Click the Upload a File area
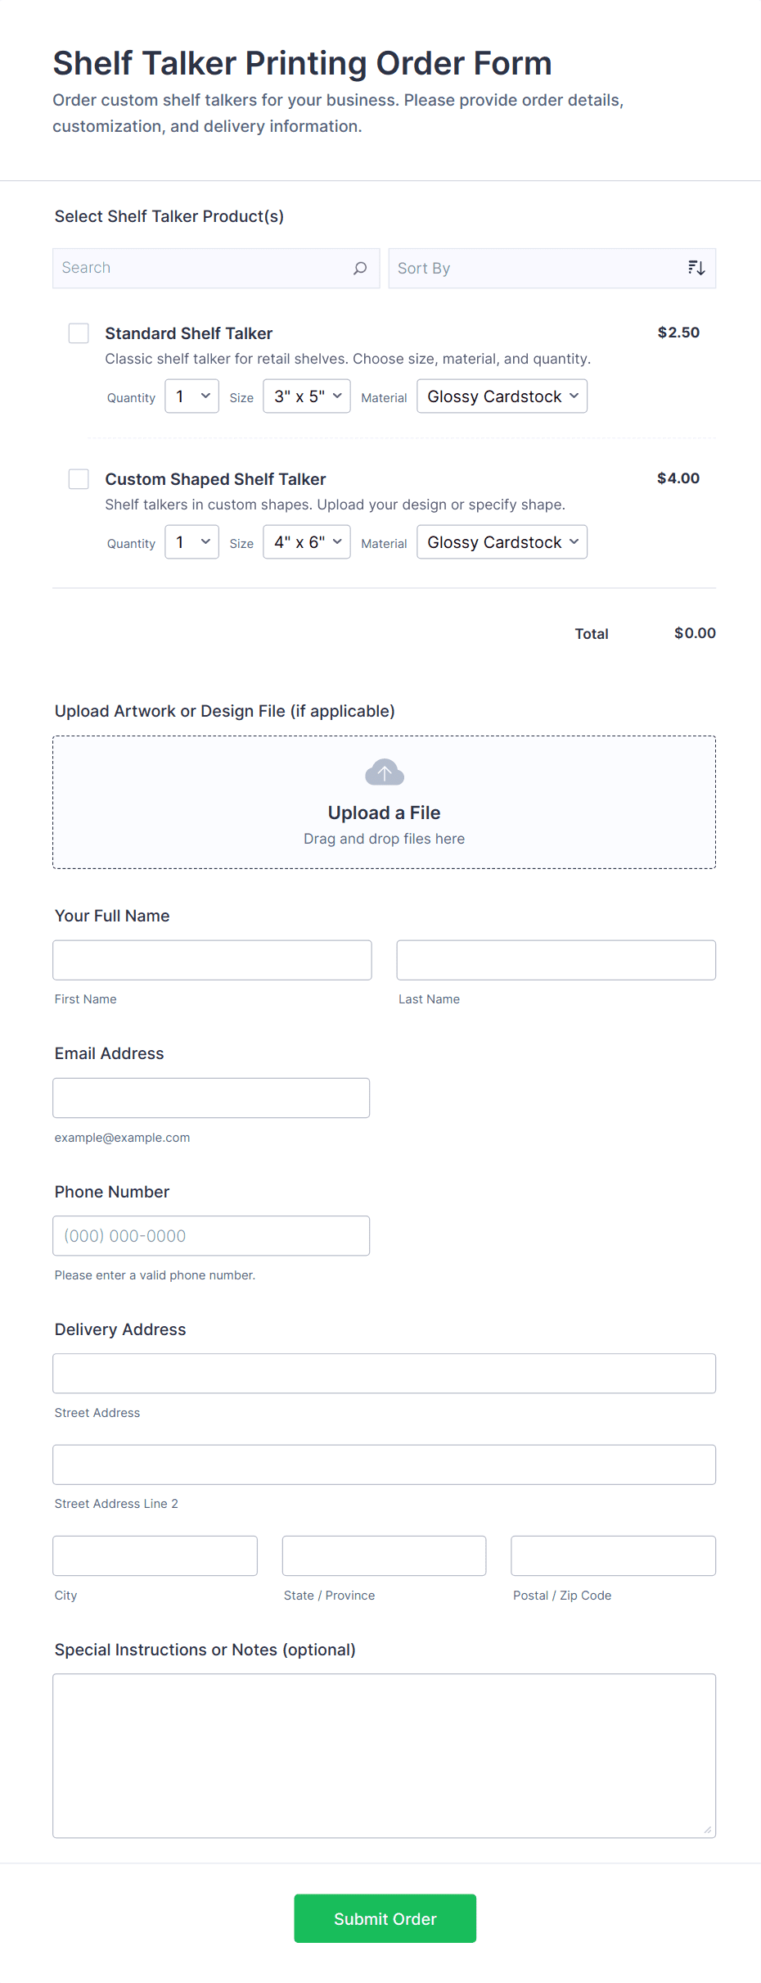 (x=383, y=802)
